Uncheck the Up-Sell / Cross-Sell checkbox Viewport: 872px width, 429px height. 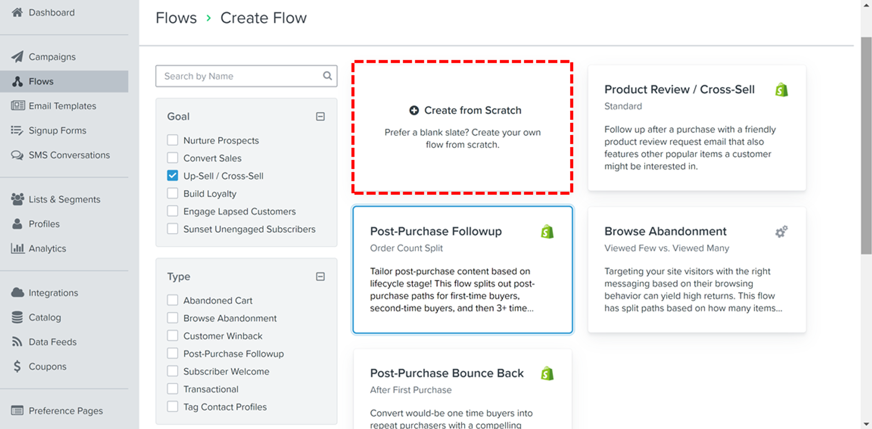tap(173, 176)
